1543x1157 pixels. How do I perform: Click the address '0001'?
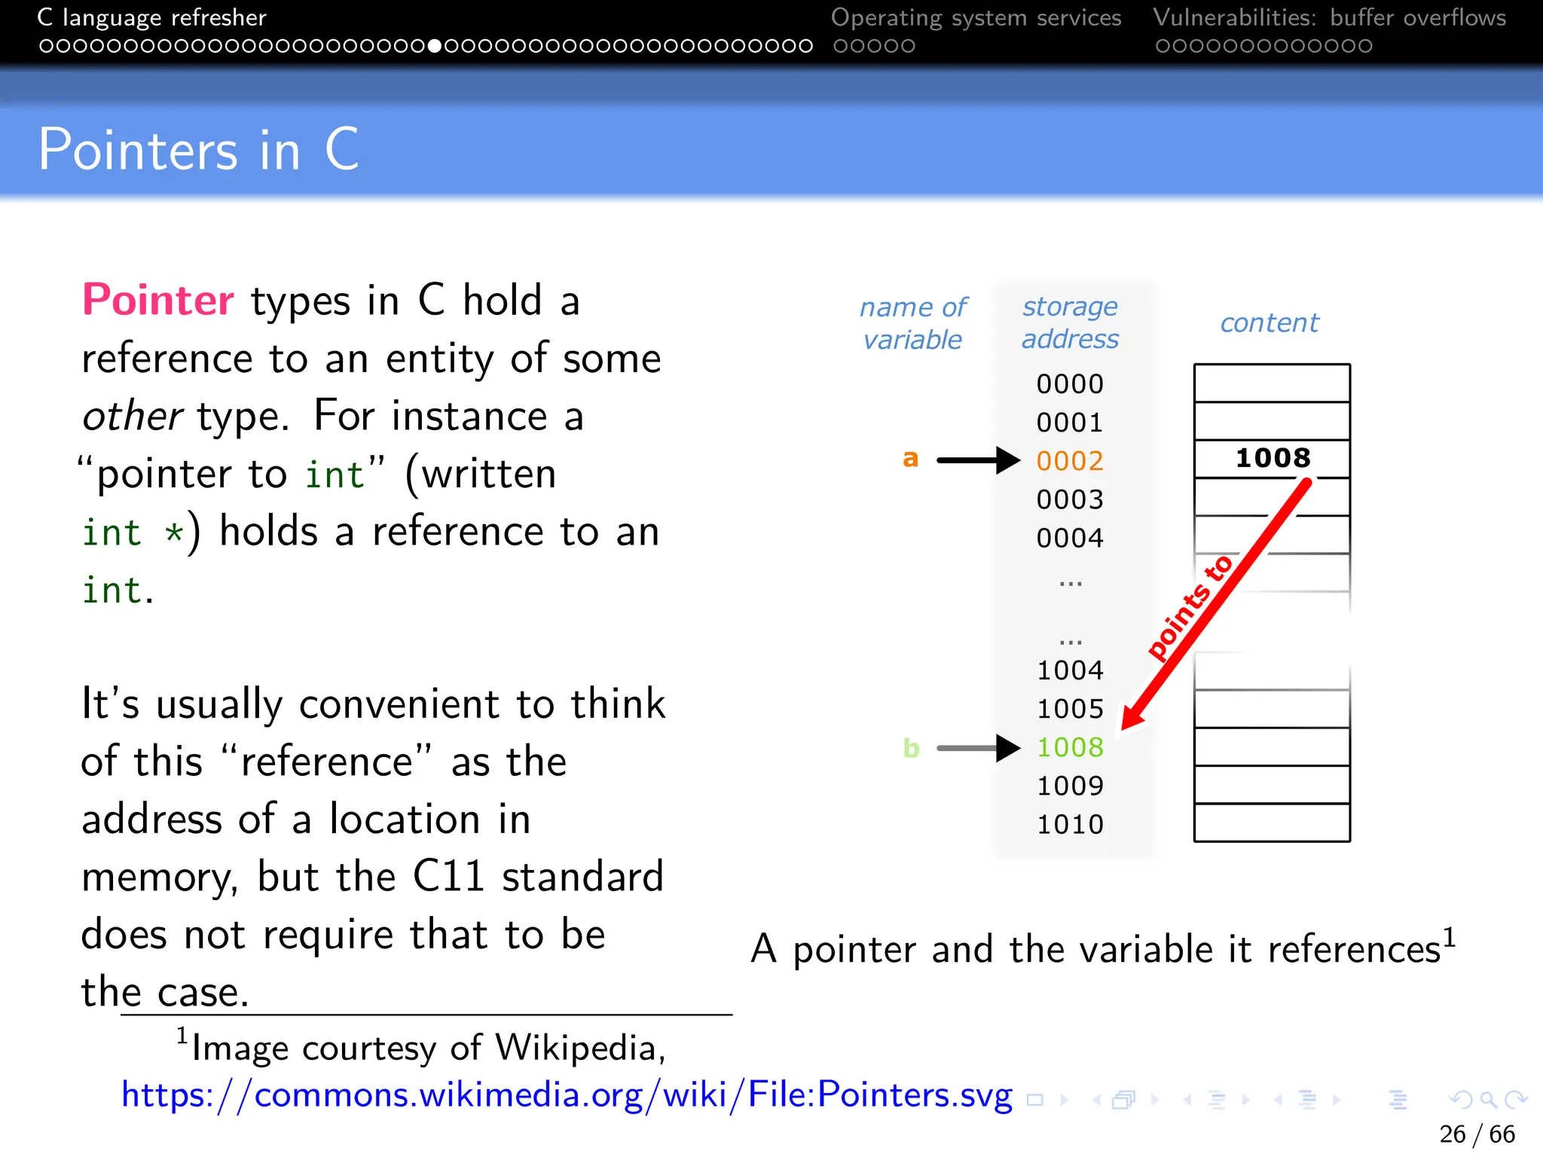pos(1070,423)
